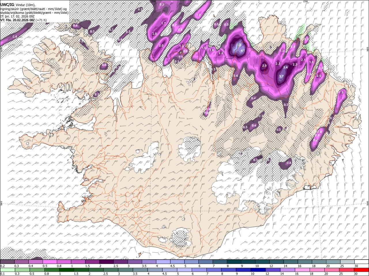Click the dark teal snow swatch between 9 and 10

(x=248, y=262)
